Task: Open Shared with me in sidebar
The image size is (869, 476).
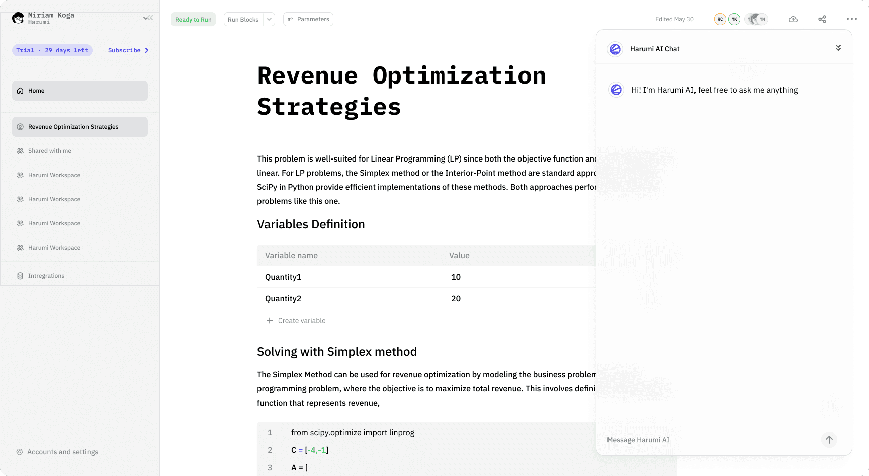Action: point(50,151)
